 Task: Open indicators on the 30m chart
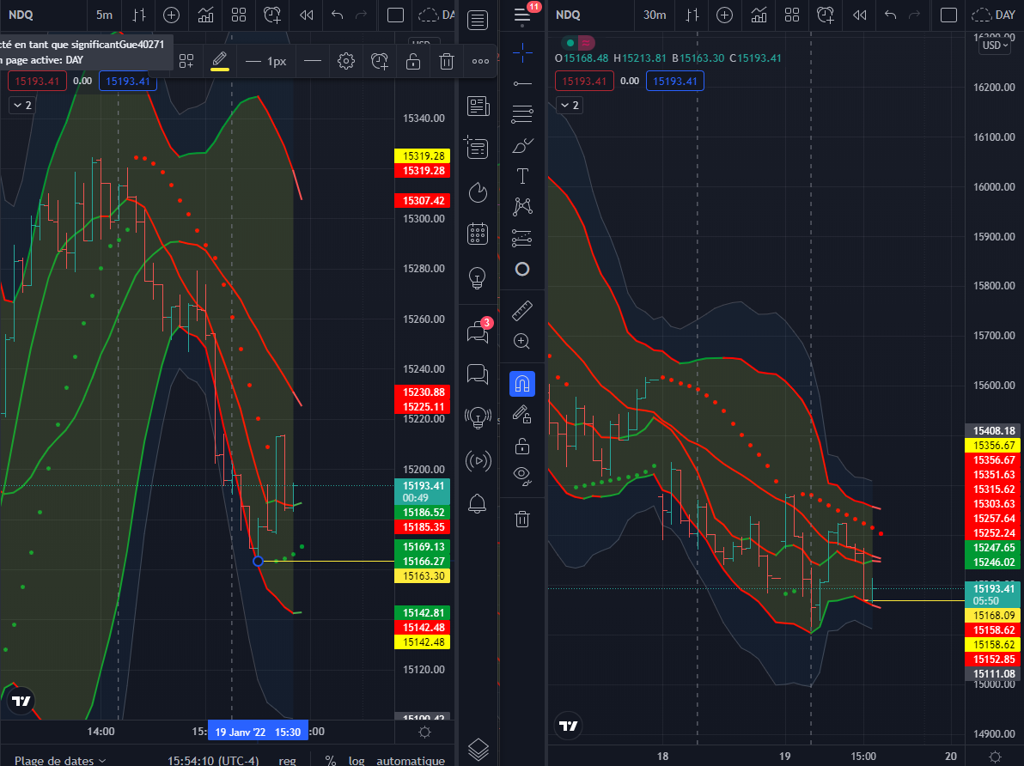point(759,15)
